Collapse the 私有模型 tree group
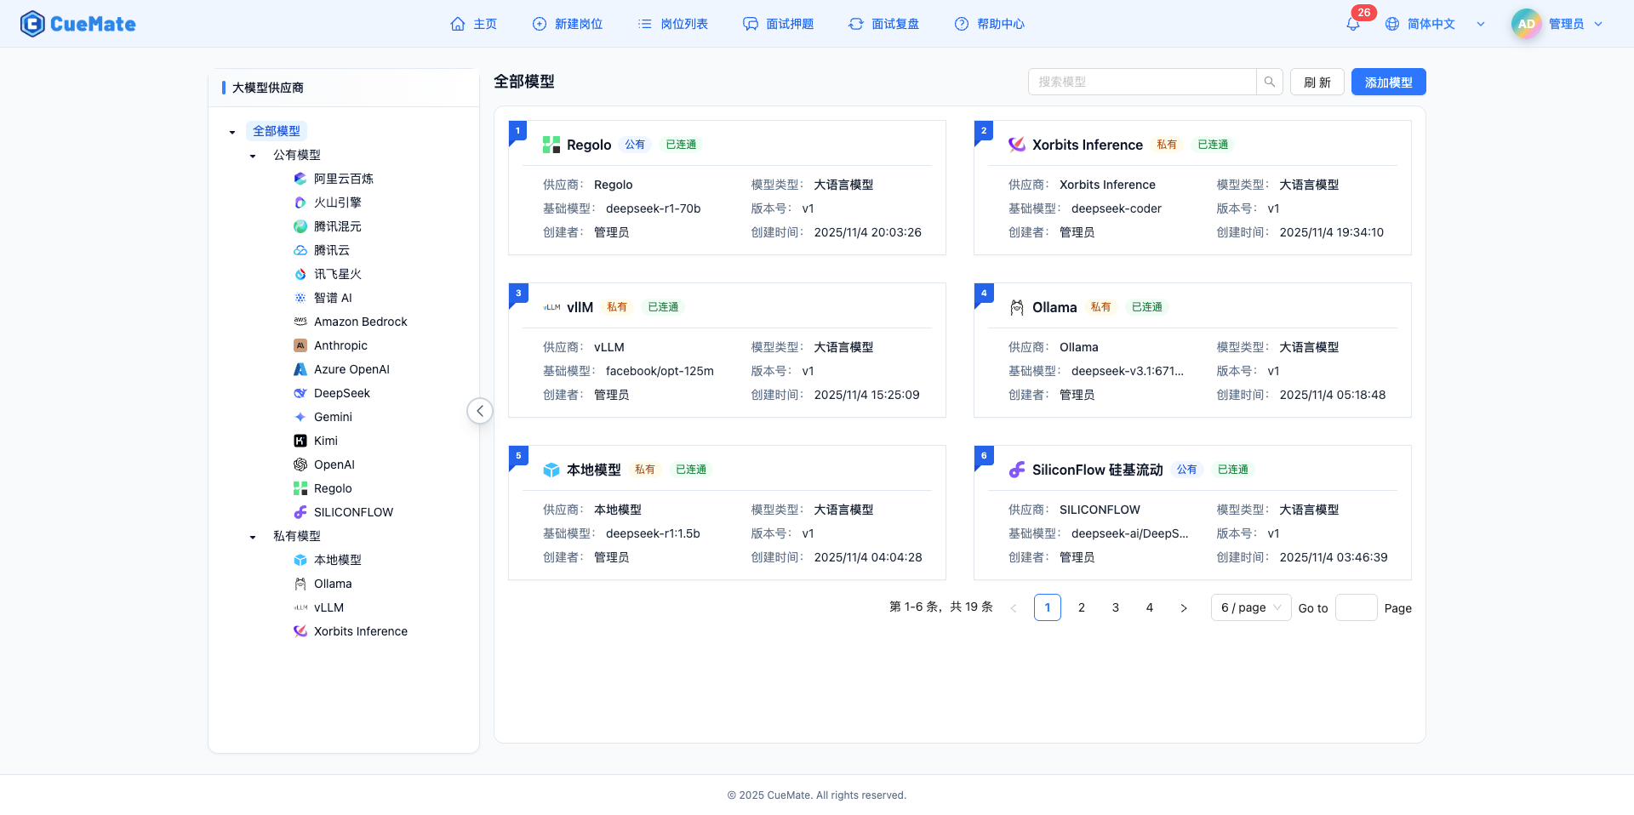The image size is (1634, 815). 253,537
